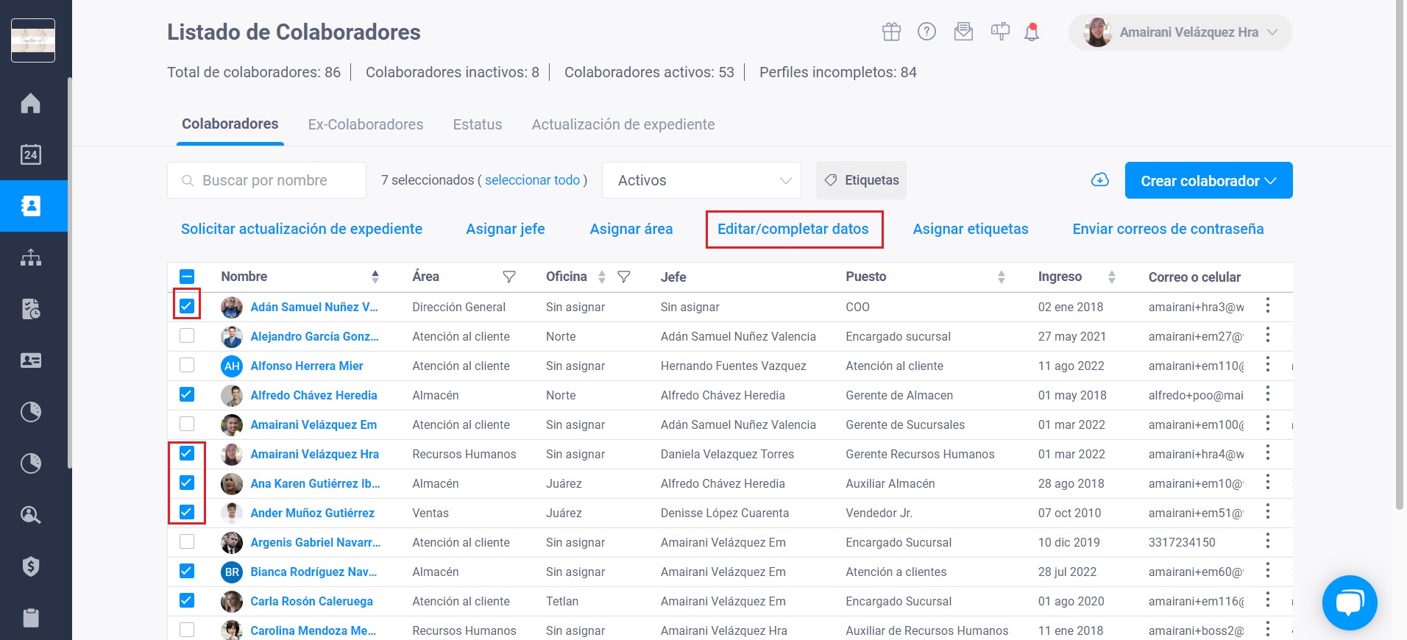Open the organization chart sidebar icon

click(x=30, y=257)
